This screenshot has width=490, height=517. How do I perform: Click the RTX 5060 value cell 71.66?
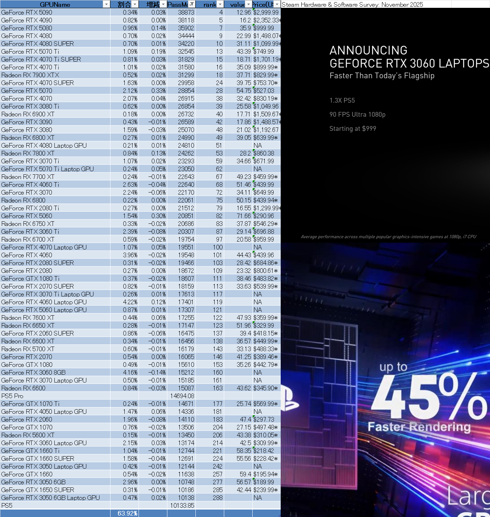pyautogui.click(x=238, y=216)
